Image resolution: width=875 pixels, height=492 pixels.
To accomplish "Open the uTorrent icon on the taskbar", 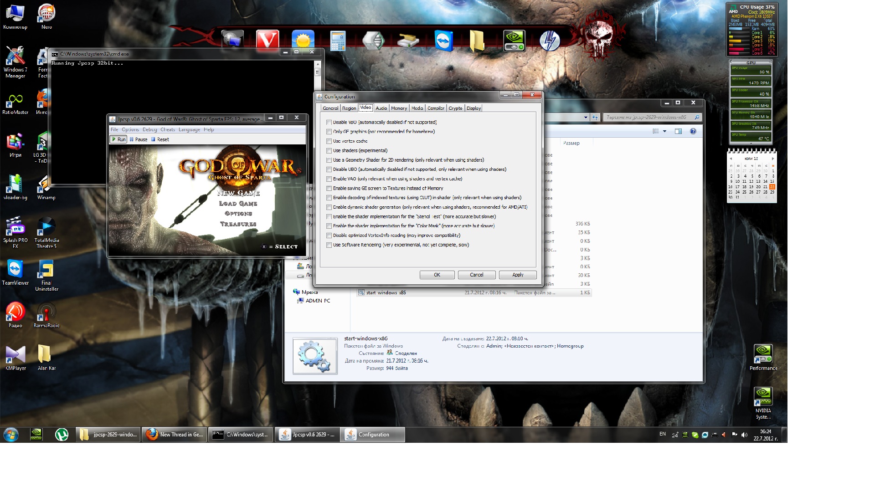I will pyautogui.click(x=62, y=435).
